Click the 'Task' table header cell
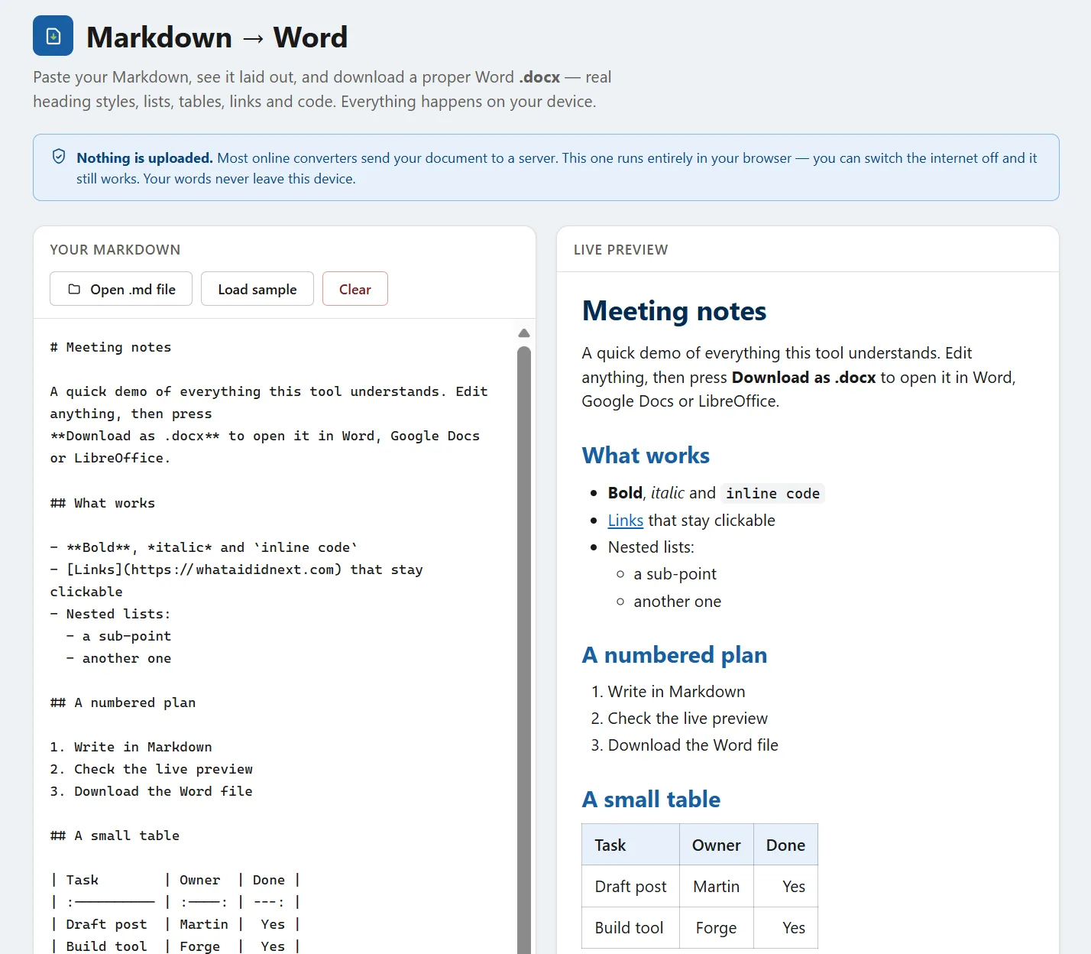 click(x=630, y=845)
